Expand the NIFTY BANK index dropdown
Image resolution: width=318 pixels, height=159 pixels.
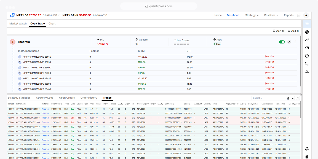pos(109,15)
